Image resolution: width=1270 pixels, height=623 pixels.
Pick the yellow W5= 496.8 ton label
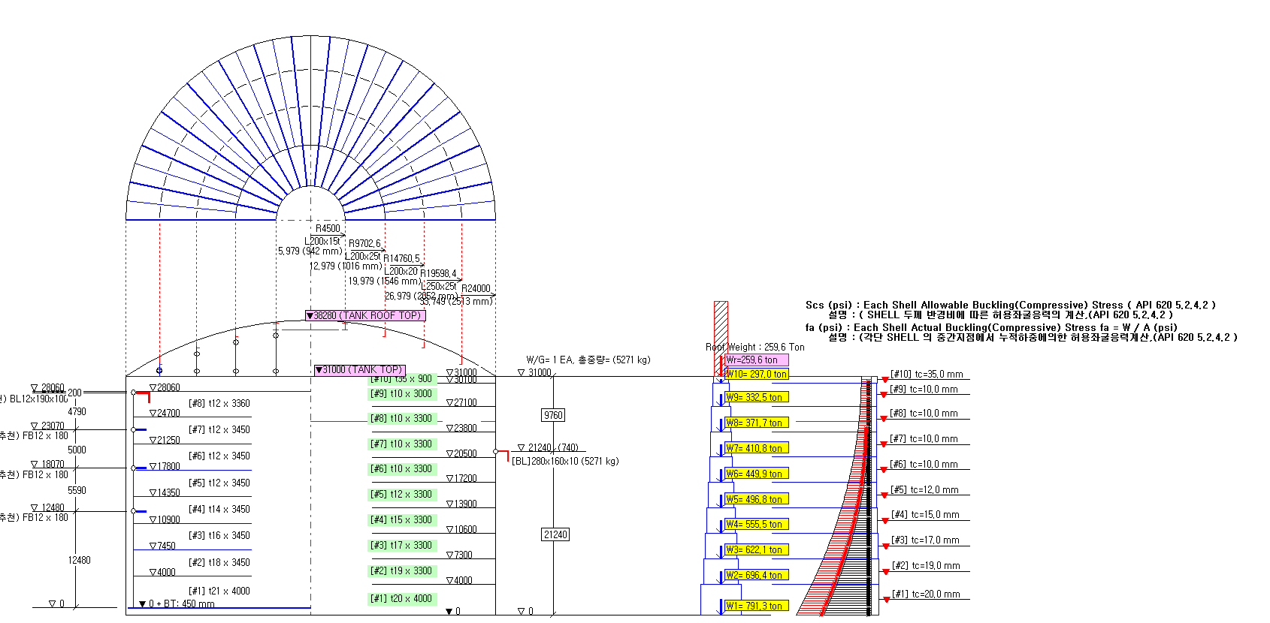(757, 499)
